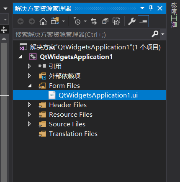
Task: Click the Sync with Active Document arrows icon
Action: click(x=94, y=21)
